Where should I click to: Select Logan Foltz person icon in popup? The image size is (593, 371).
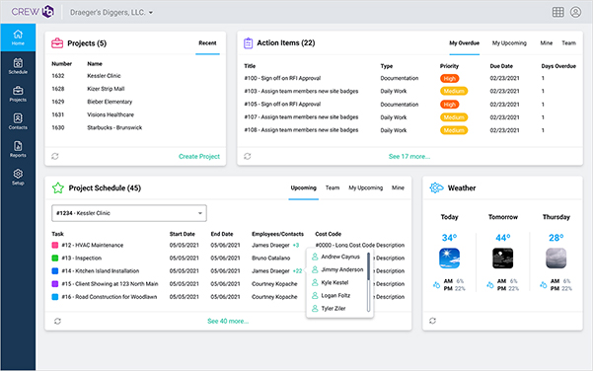[315, 295]
